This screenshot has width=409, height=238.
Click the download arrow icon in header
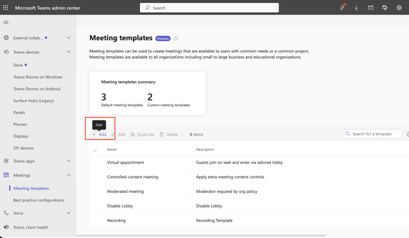[357, 8]
